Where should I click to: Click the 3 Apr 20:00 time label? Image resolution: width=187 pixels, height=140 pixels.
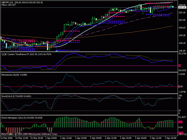(x=171, y=138)
